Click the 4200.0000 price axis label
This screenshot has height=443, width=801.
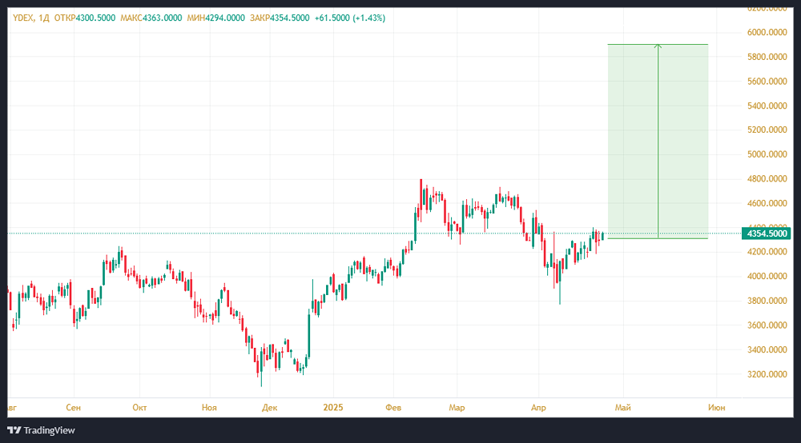[767, 251]
